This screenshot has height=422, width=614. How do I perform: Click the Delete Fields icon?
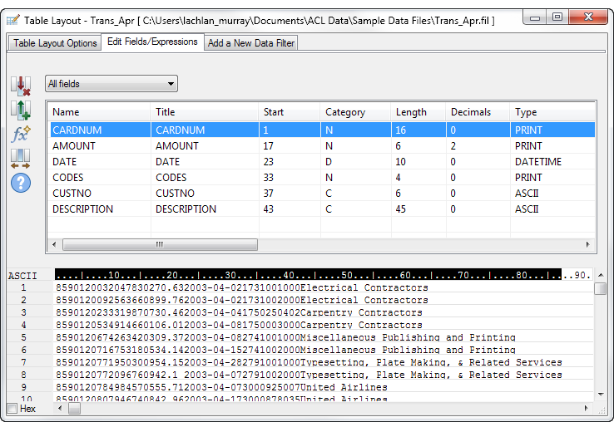pyautogui.click(x=20, y=86)
